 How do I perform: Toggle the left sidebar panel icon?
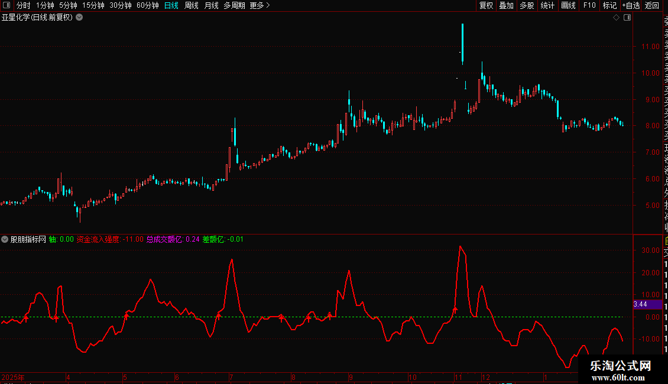pyautogui.click(x=7, y=5)
